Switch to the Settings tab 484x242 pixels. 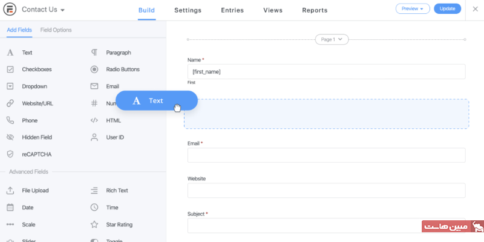(x=188, y=10)
